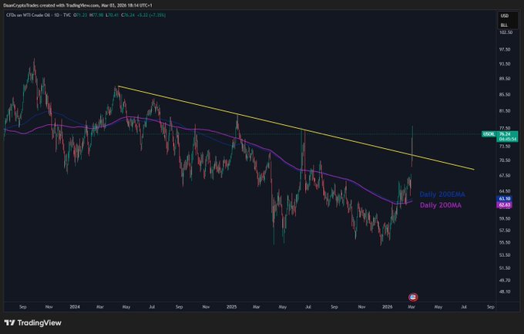Click the USOIL symbol tag on the price axis

pos(488,133)
